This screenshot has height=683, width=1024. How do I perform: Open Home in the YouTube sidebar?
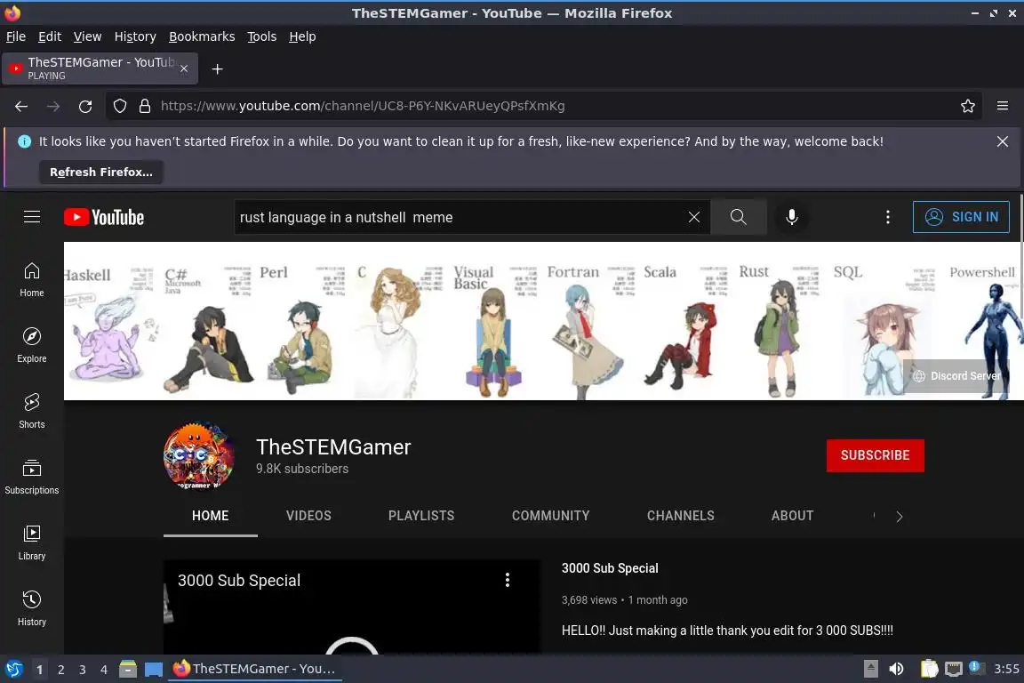[x=31, y=280]
